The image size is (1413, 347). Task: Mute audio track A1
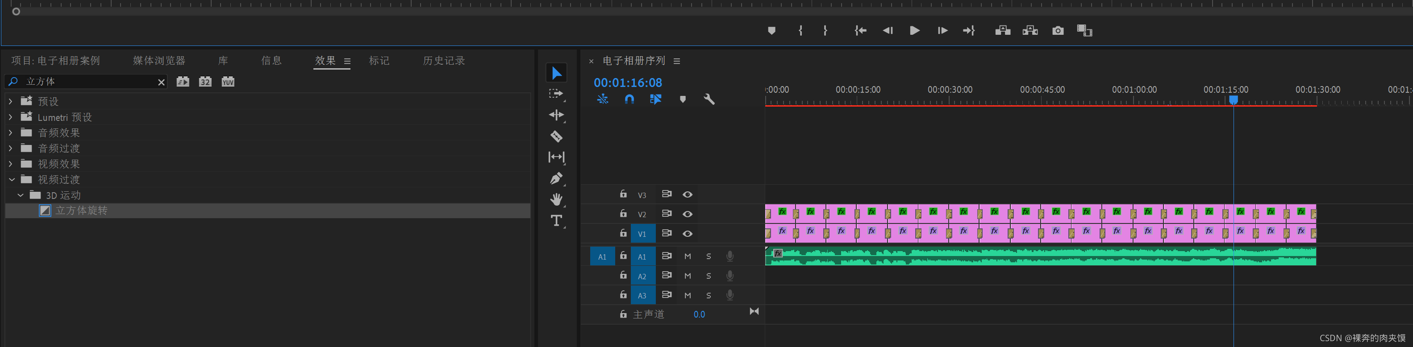[x=687, y=256]
